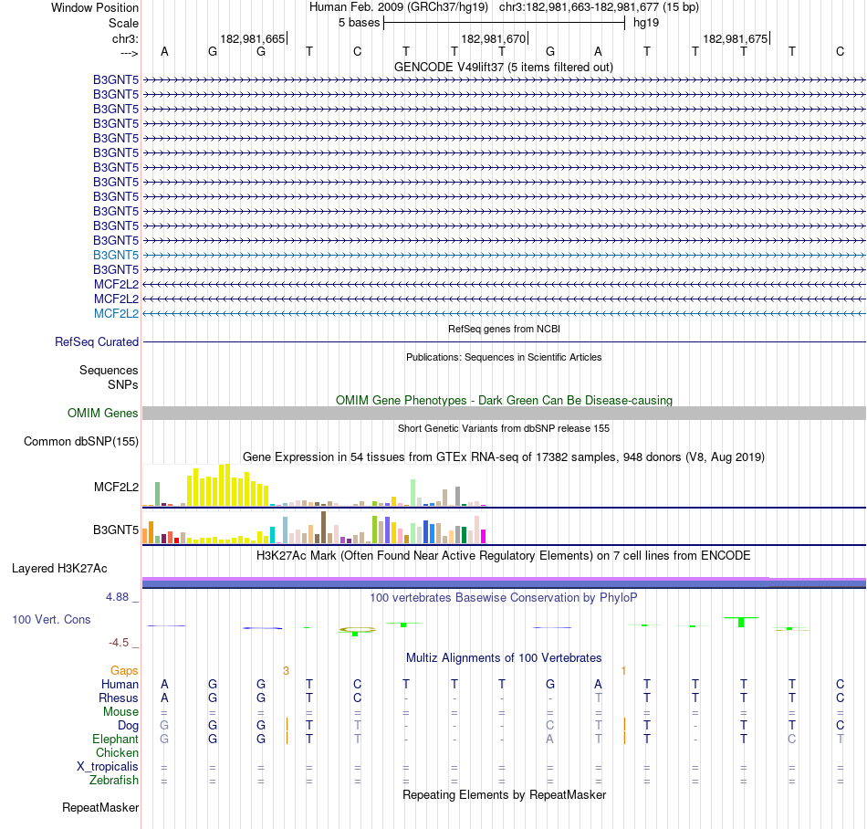Click the MCF2L2 label beside the expression chart

tap(116, 488)
